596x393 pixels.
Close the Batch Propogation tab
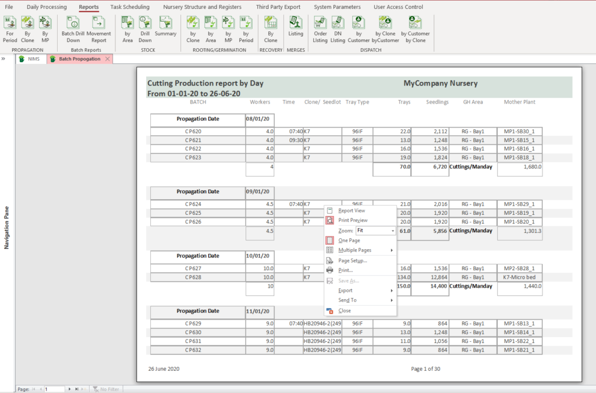coord(108,59)
